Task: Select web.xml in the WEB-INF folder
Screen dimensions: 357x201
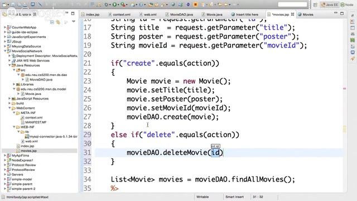Action: tap(31, 141)
